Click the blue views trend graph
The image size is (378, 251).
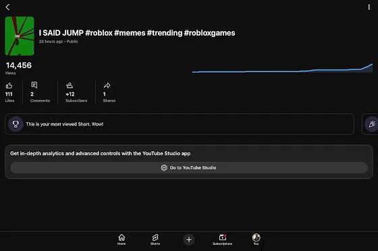[282, 68]
